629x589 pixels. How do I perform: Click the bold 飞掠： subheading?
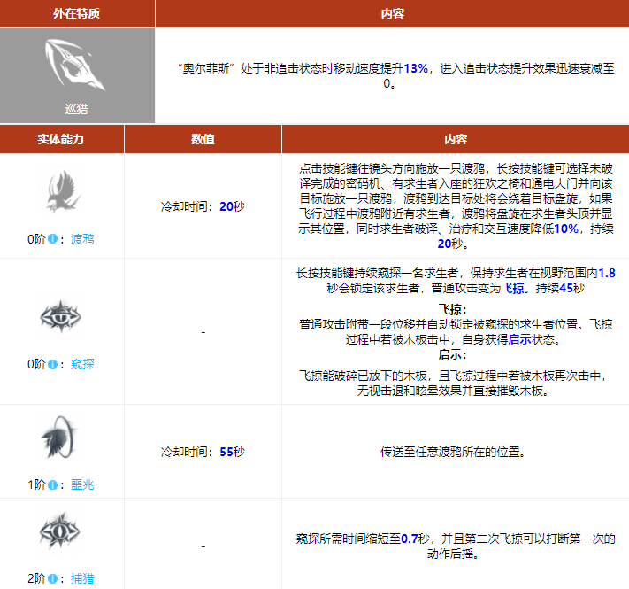[x=452, y=309]
